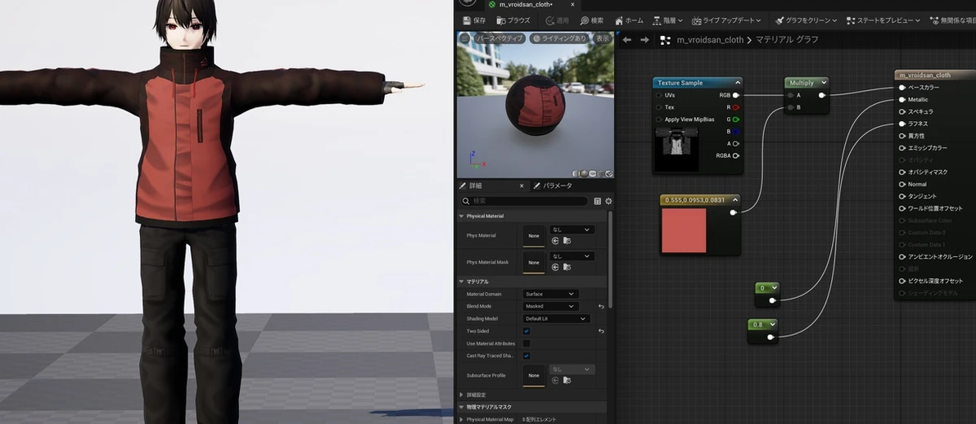Uncheck the Two Sided checkbox

point(526,331)
